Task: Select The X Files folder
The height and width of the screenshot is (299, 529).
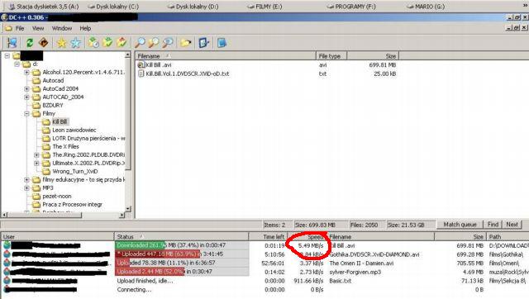Action: point(65,147)
